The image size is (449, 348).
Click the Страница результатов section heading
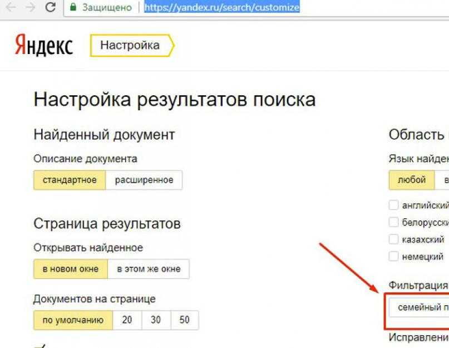107,224
